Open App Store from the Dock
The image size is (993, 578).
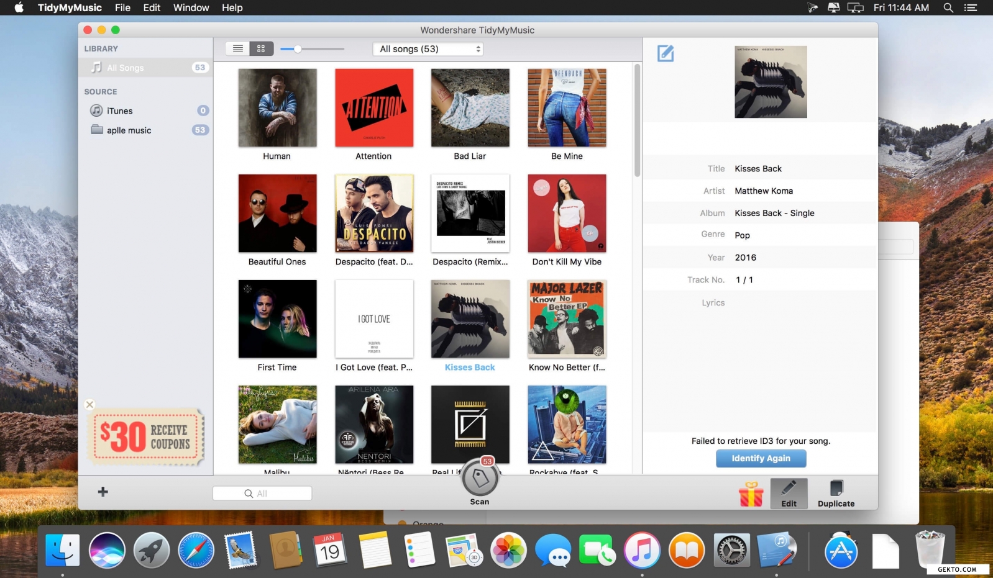pyautogui.click(x=841, y=550)
